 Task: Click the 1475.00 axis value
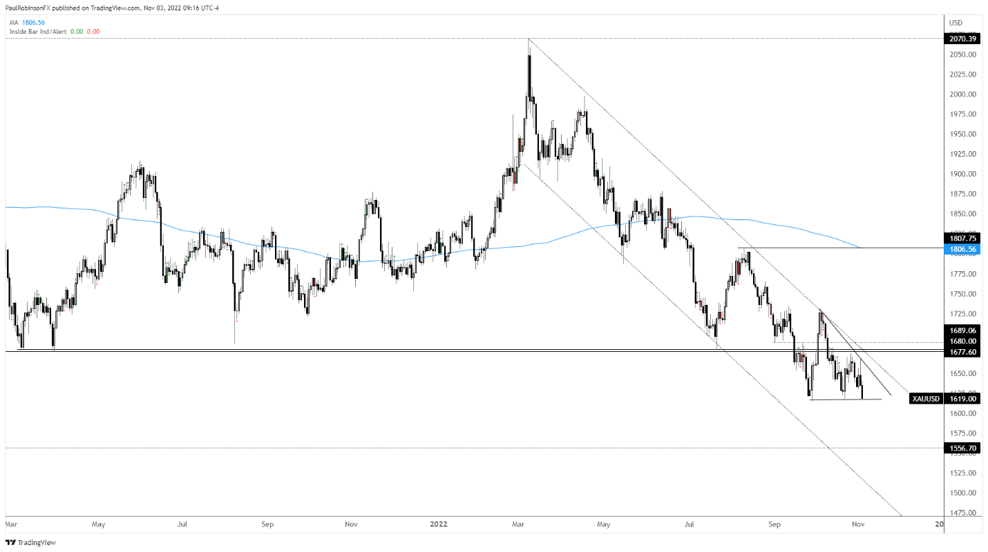coord(962,513)
